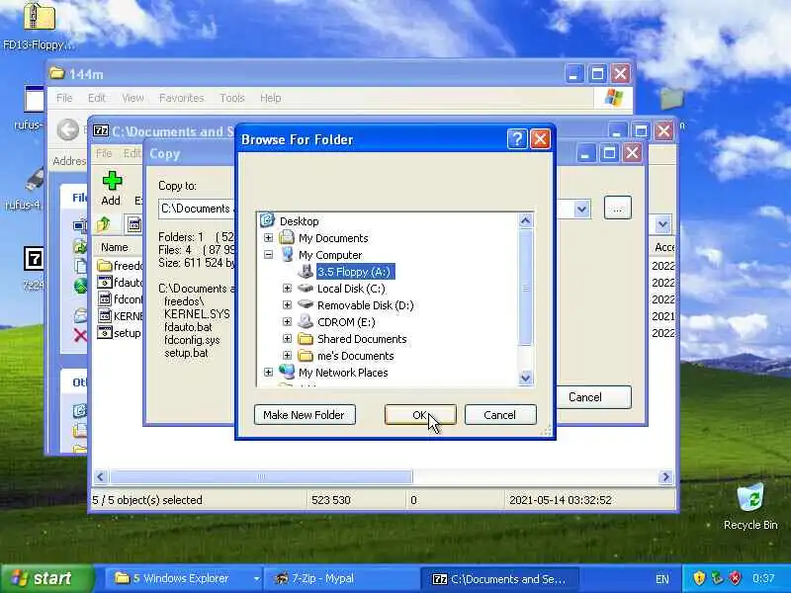Click the CDROM drive icon in tree
The height and width of the screenshot is (593, 791).
click(306, 322)
